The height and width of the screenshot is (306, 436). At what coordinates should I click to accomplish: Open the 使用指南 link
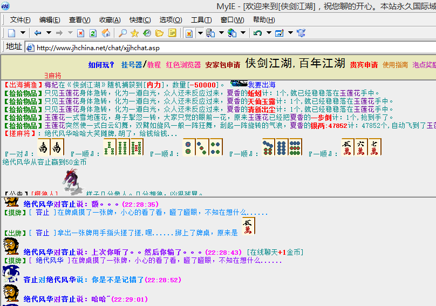tap(395, 65)
